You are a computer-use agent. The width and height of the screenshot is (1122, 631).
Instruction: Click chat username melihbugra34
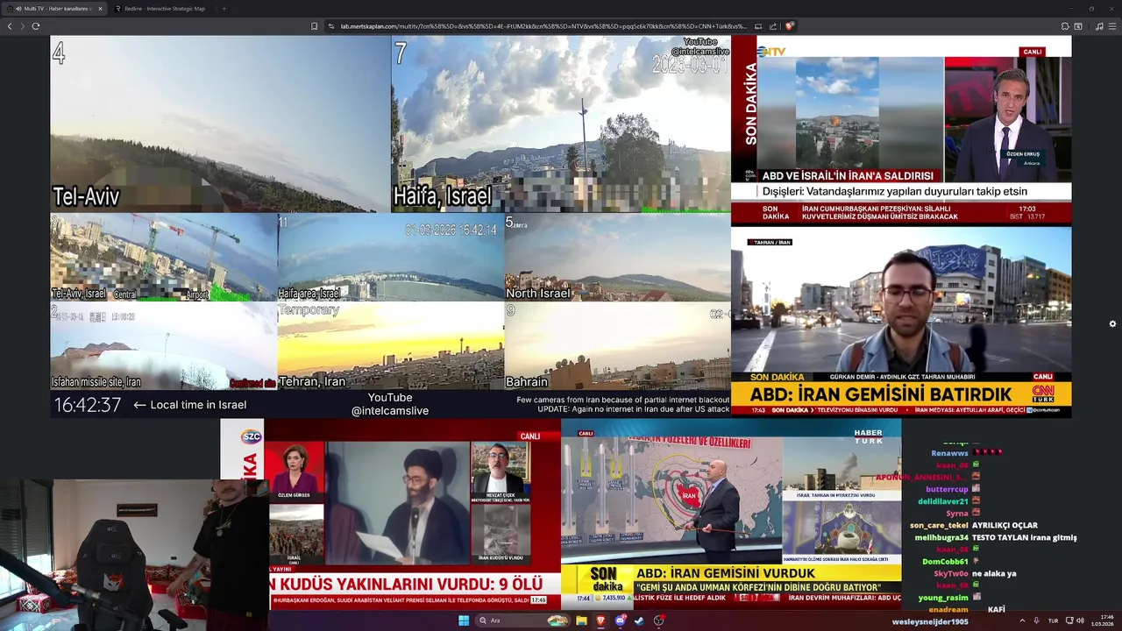pos(941,537)
